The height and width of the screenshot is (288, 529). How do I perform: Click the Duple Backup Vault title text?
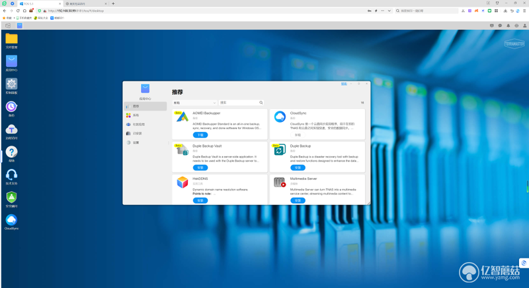click(x=207, y=146)
